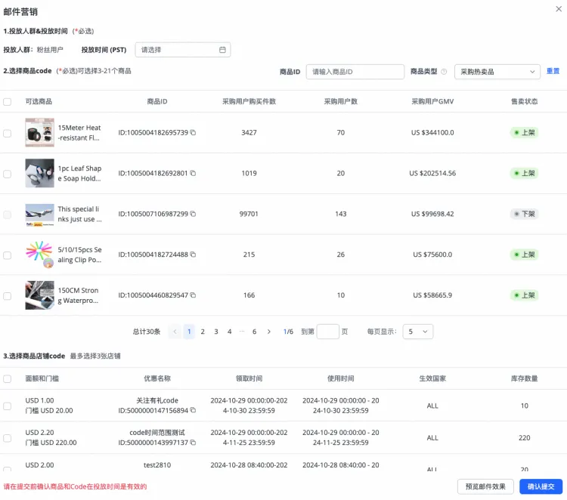Screen dimensions: 567x500
Task: Tick the 关注有礼code coupon checkbox
Action: 8,406
